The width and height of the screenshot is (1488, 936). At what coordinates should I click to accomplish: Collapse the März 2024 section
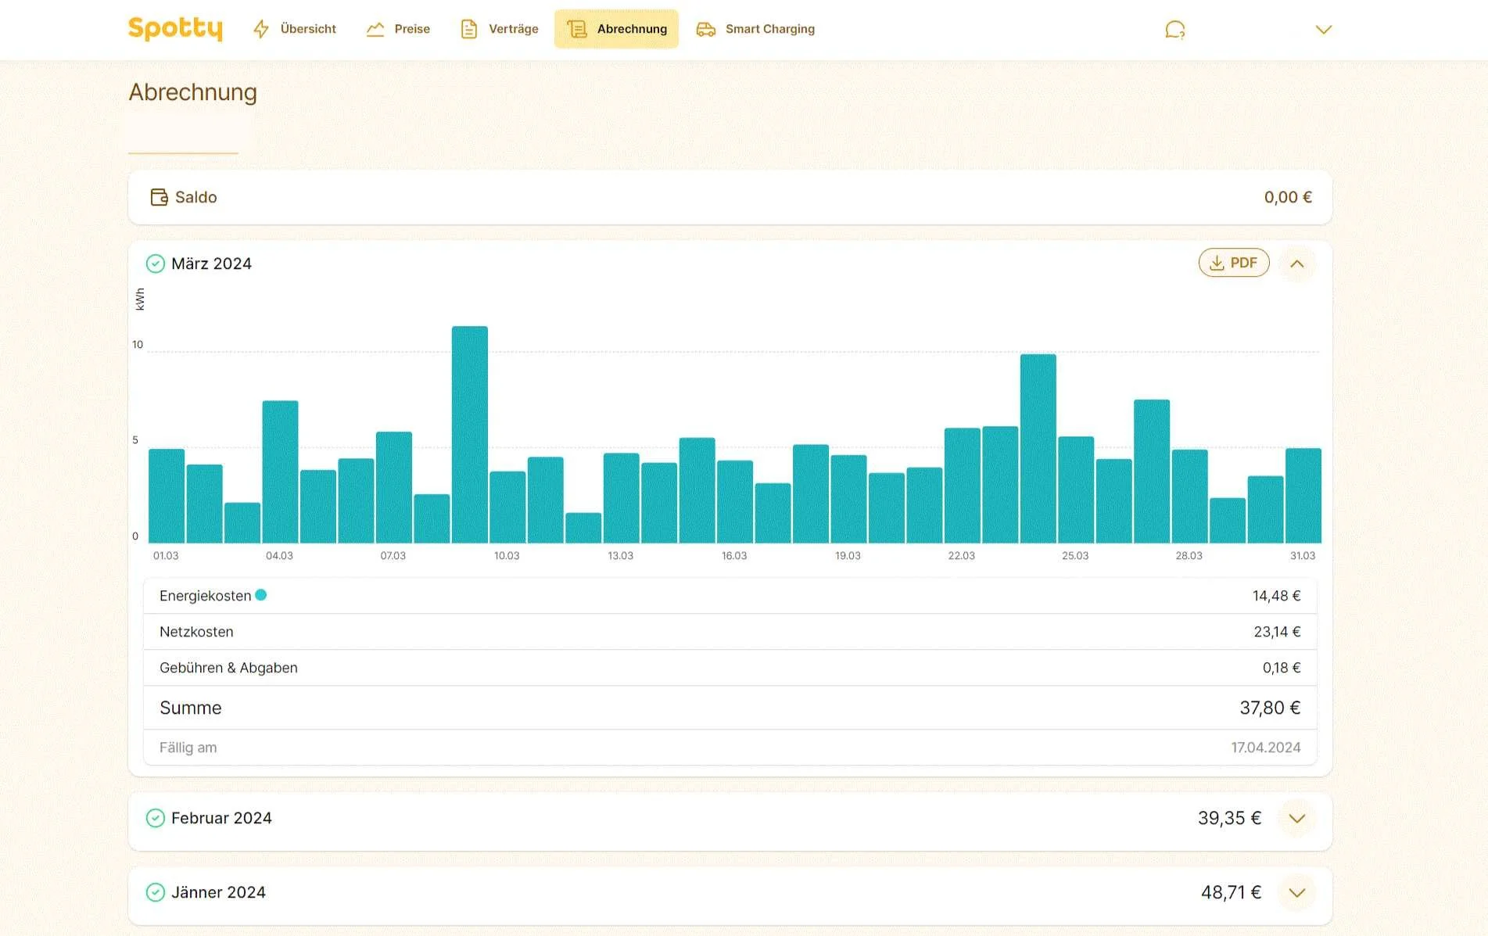point(1297,264)
